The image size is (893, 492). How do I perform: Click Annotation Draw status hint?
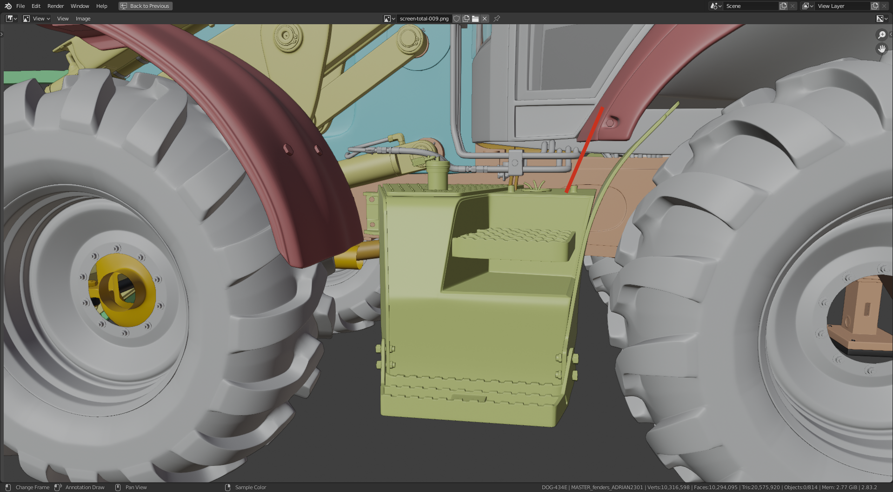pyautogui.click(x=85, y=487)
